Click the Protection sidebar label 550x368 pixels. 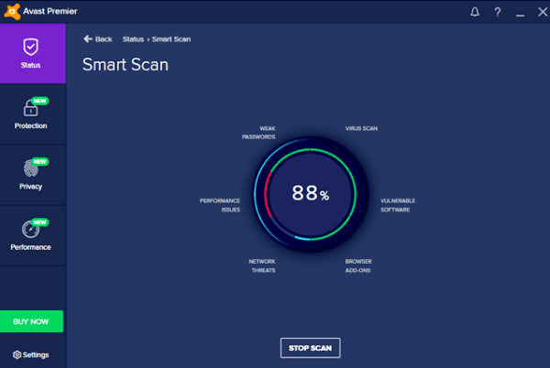click(30, 125)
